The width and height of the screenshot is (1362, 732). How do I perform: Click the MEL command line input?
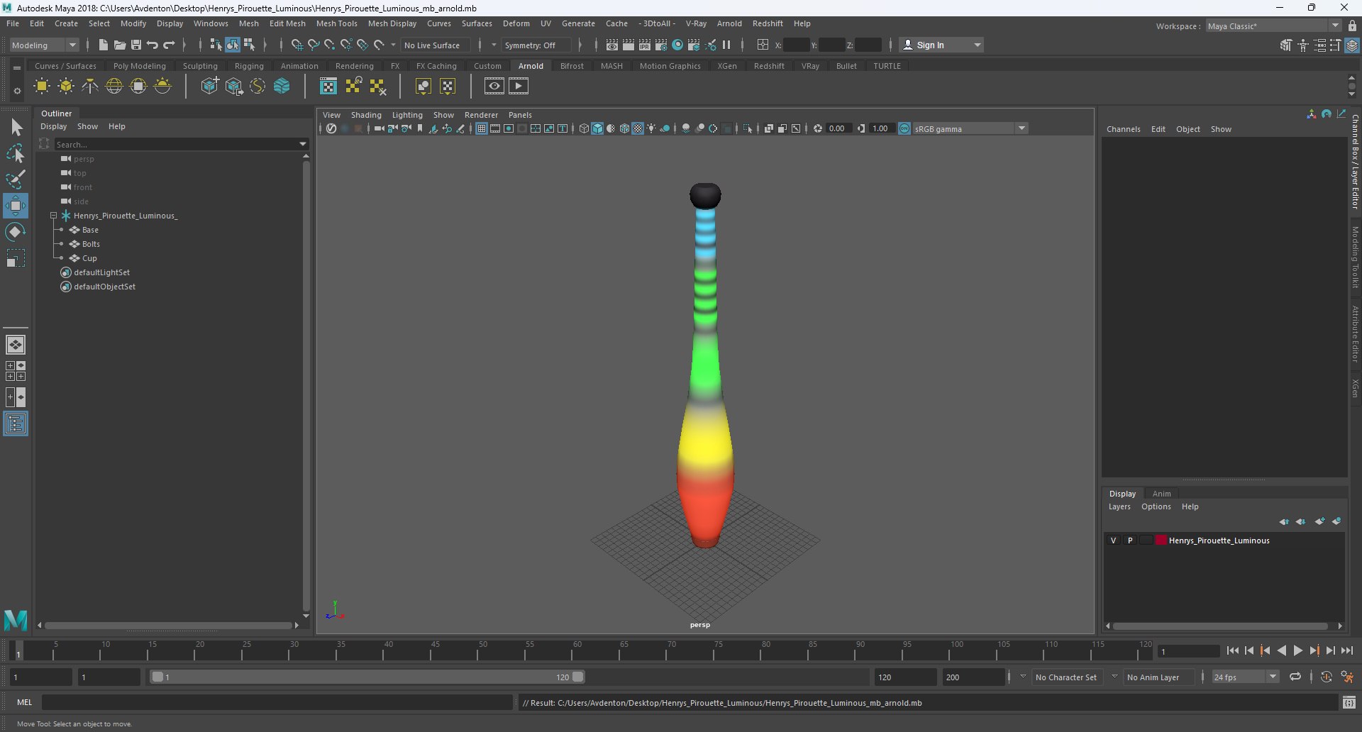277,702
